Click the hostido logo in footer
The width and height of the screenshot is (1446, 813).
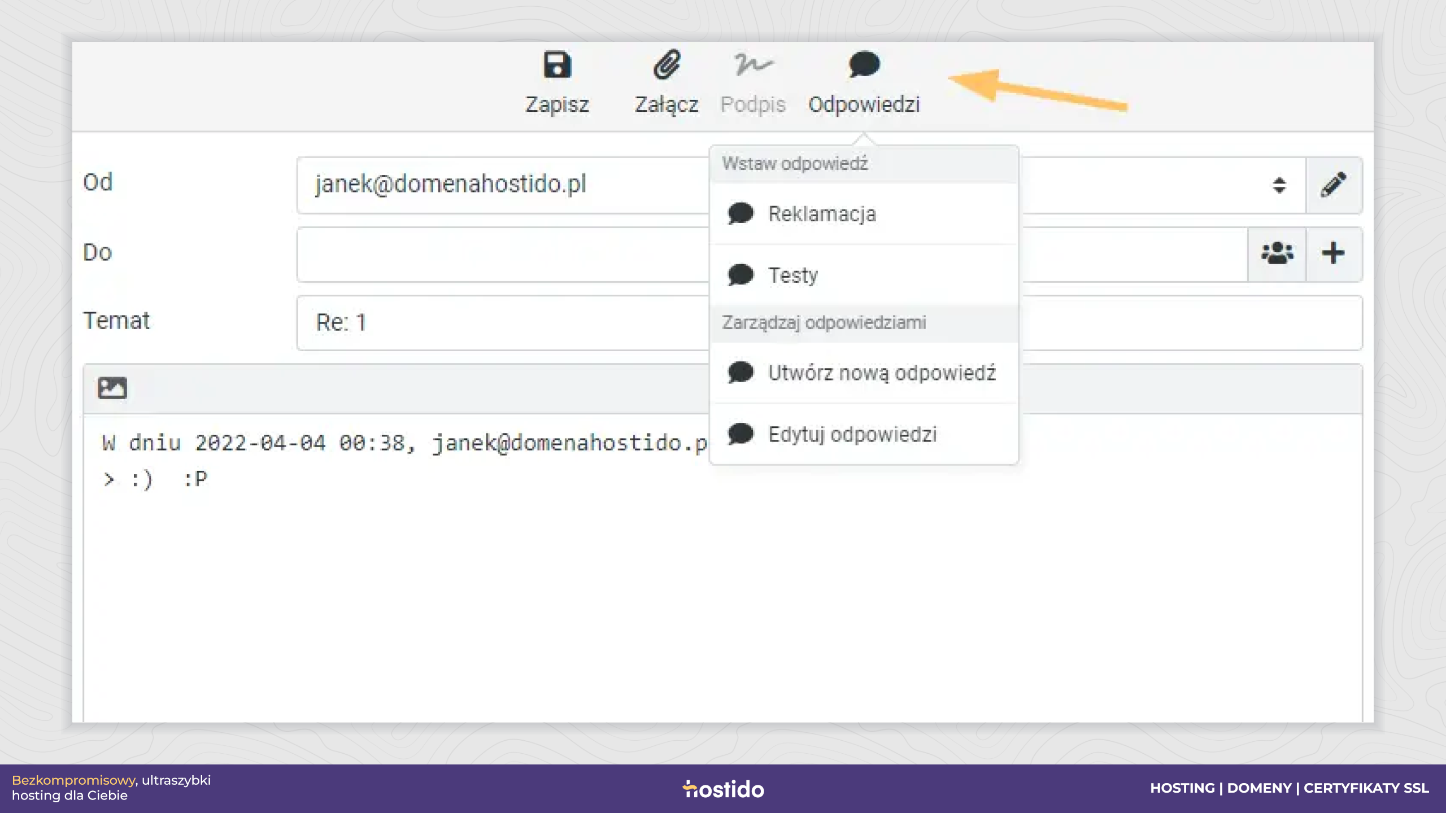pyautogui.click(x=723, y=789)
